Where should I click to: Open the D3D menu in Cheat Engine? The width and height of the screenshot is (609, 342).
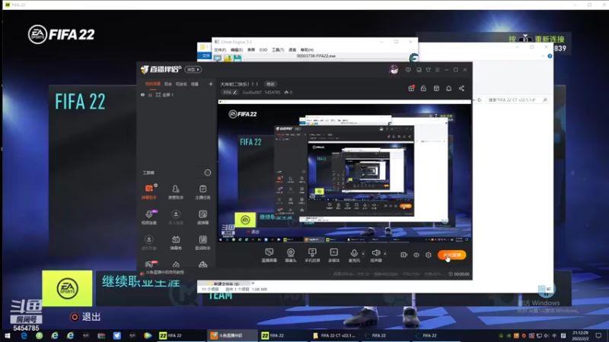click(x=263, y=49)
